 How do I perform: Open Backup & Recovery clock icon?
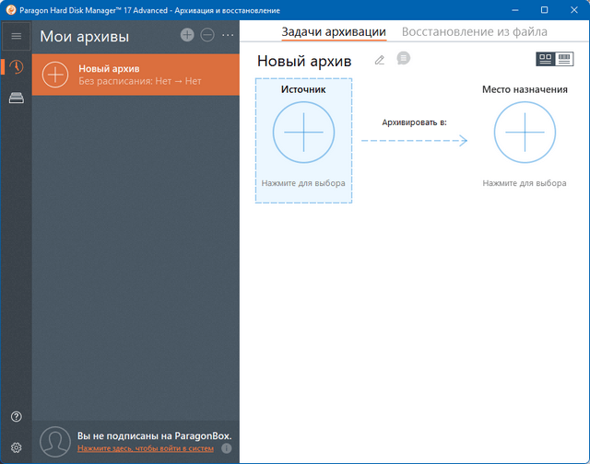[16, 67]
